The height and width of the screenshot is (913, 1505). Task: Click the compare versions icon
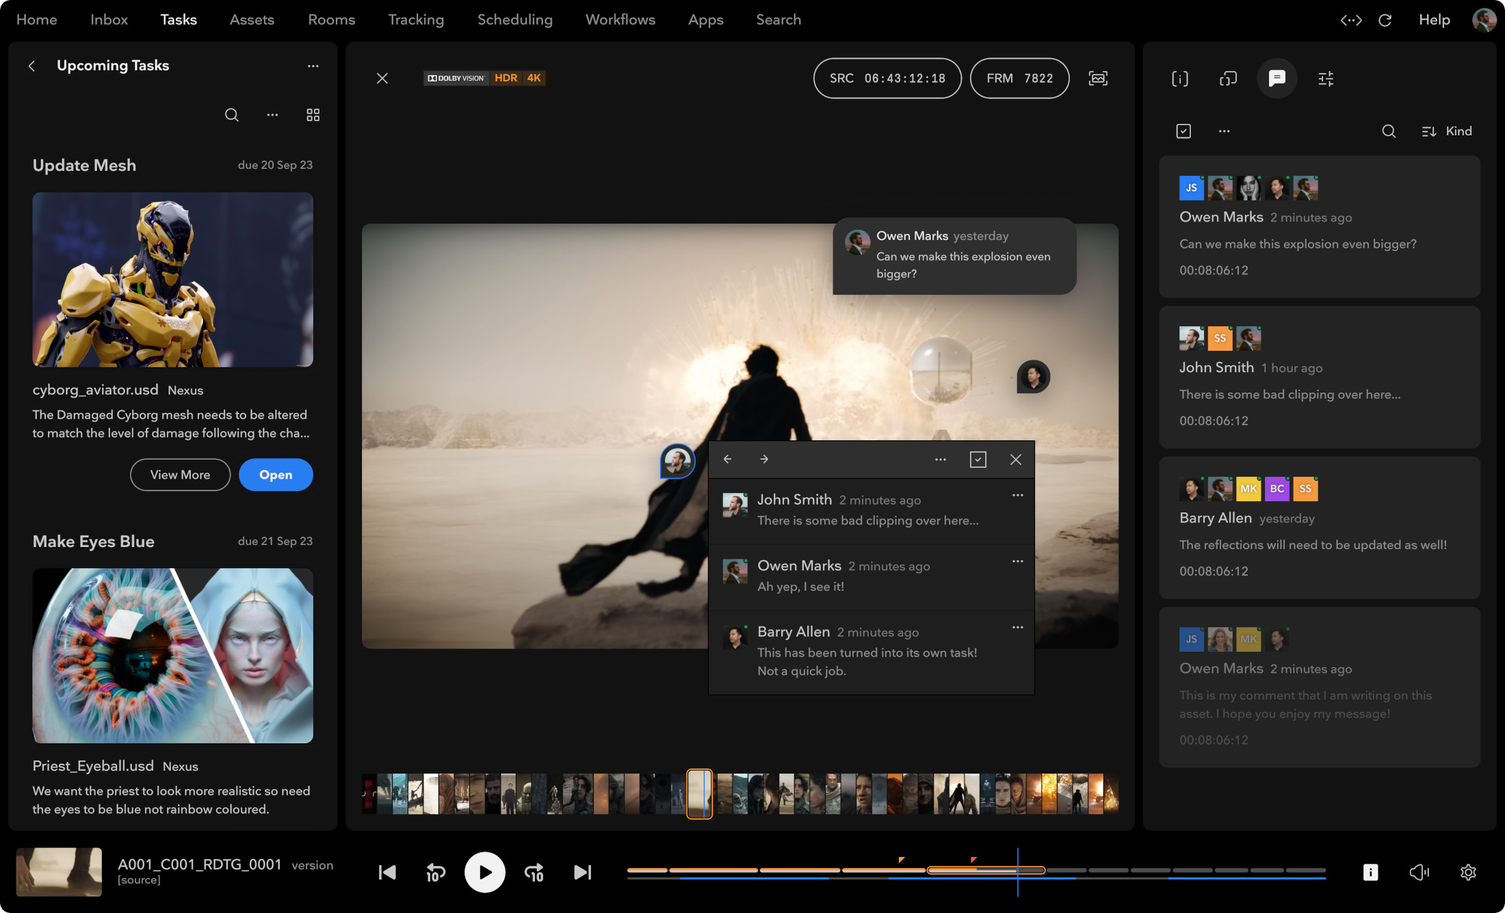tap(1228, 79)
